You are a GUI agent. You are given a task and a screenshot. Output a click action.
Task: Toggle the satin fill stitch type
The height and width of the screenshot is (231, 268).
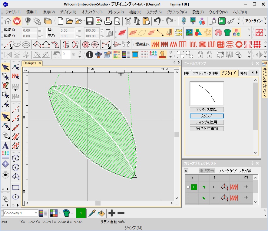tap(155, 44)
